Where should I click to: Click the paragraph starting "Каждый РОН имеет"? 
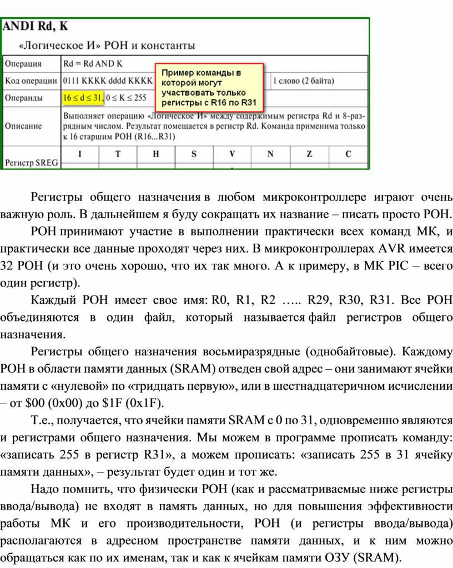click(x=226, y=318)
